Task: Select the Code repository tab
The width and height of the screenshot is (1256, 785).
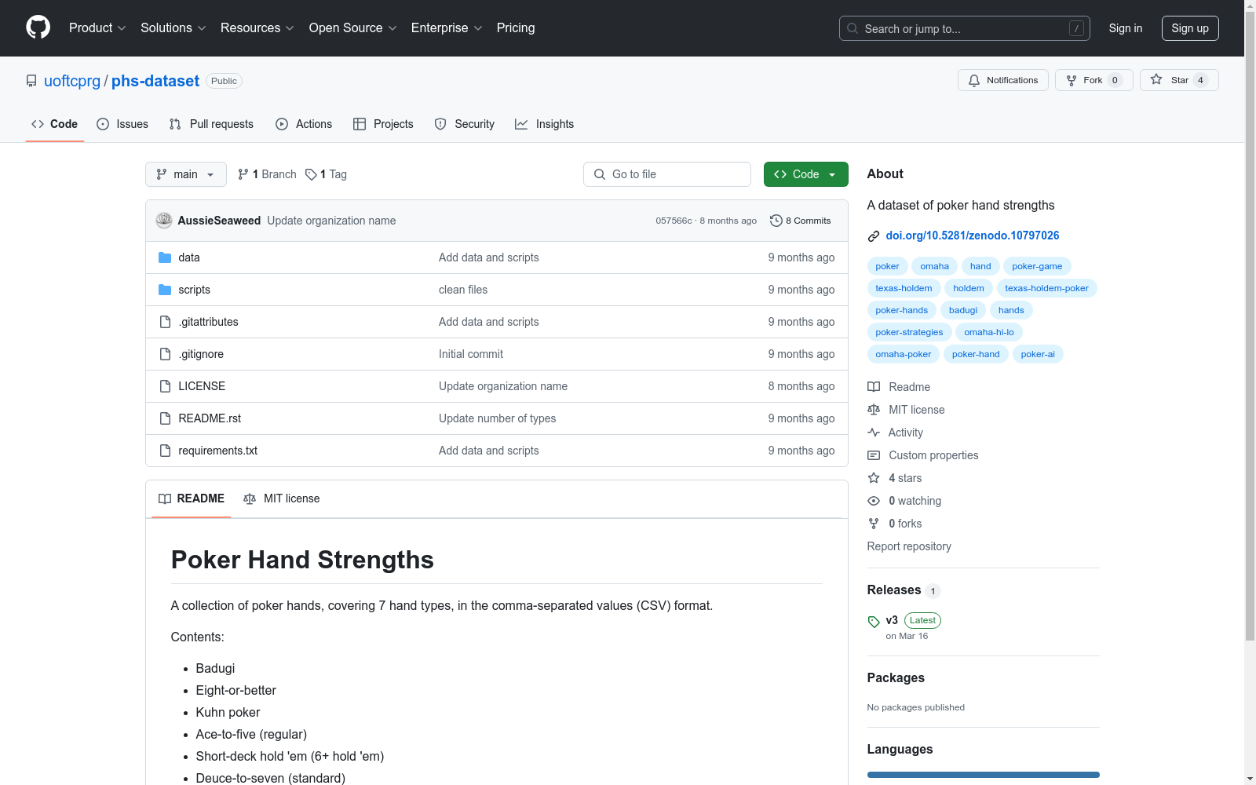Action: coord(55,124)
